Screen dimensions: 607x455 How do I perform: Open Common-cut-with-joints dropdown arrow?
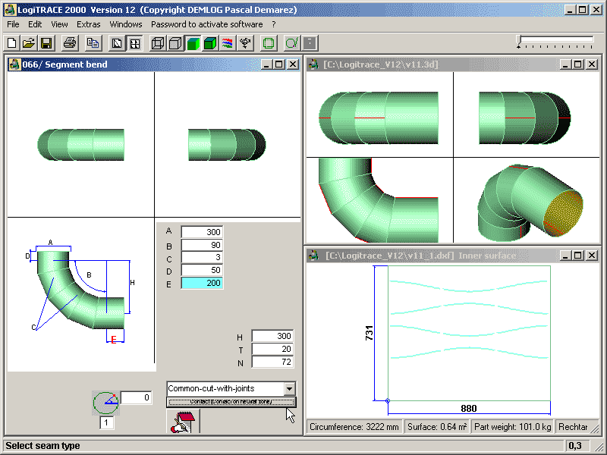click(289, 388)
